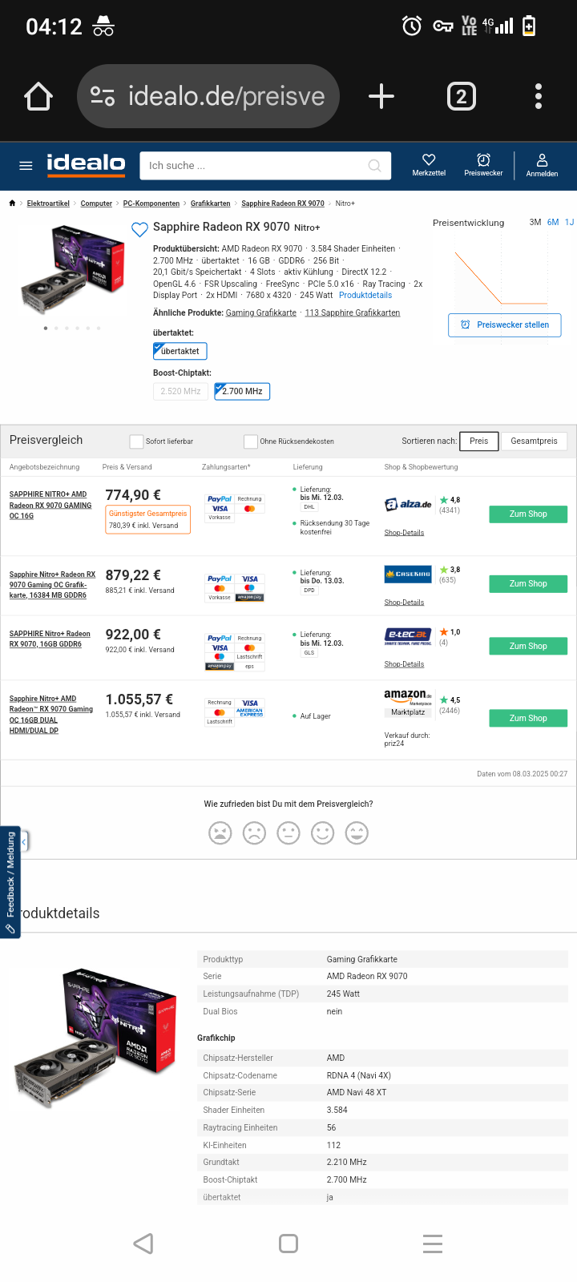The width and height of the screenshot is (577, 1282).
Task: Enable the Ohne Rücksendekosten checkbox
Action: [251, 441]
